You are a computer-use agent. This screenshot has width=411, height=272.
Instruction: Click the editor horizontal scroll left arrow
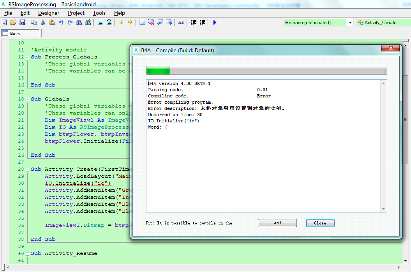(x=8, y=268)
